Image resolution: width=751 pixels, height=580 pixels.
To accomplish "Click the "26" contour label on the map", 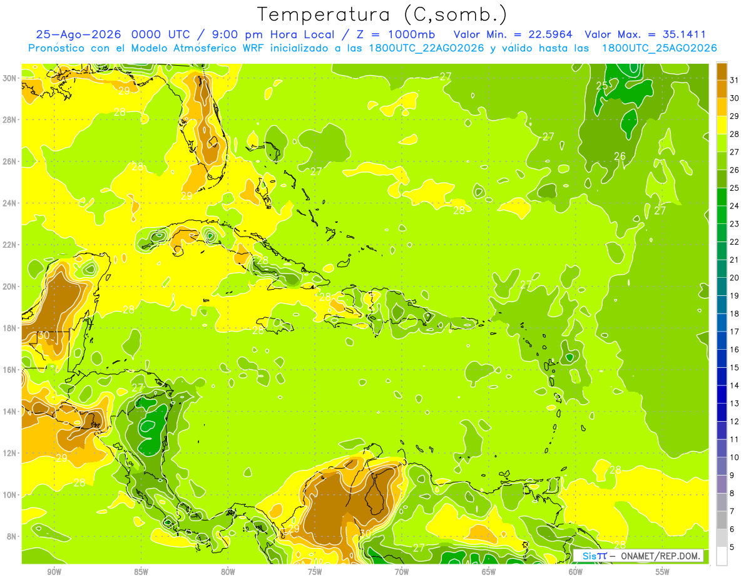I will click(x=620, y=156).
